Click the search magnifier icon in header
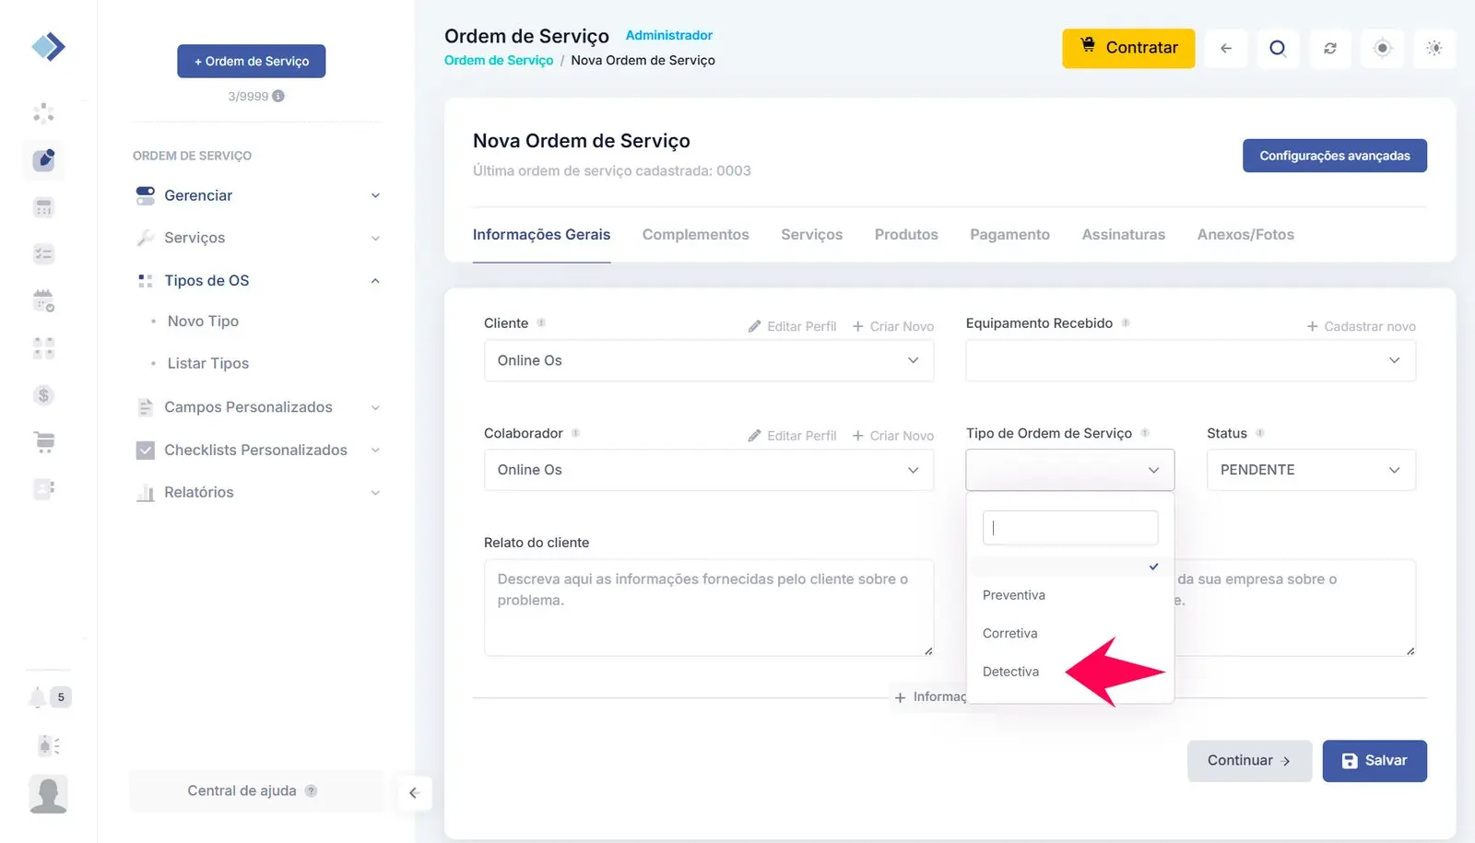This screenshot has width=1475, height=843. 1277,48
